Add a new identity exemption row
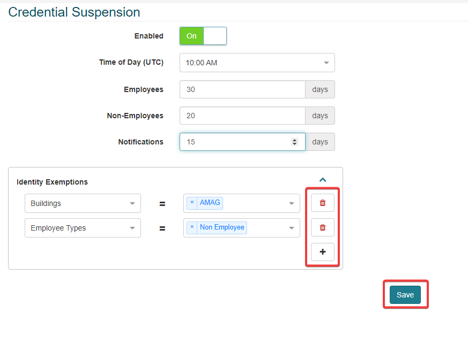 [322, 252]
